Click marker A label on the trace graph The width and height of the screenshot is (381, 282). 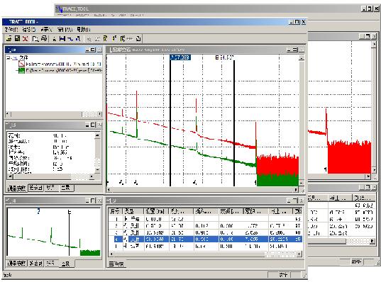(x=180, y=57)
